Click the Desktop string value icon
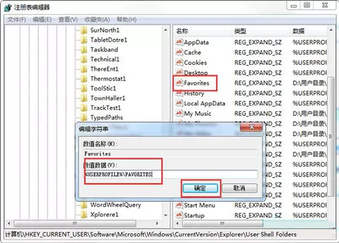 179,72
